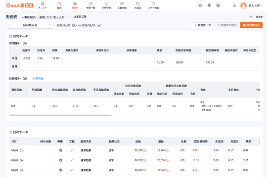Screen dimensions: 267x178
Task: Click 20:55 clock-out on 04/02
Action: (160, 160)
